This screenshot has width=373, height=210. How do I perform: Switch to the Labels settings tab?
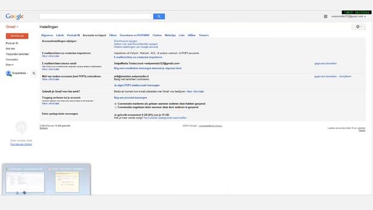click(x=60, y=35)
